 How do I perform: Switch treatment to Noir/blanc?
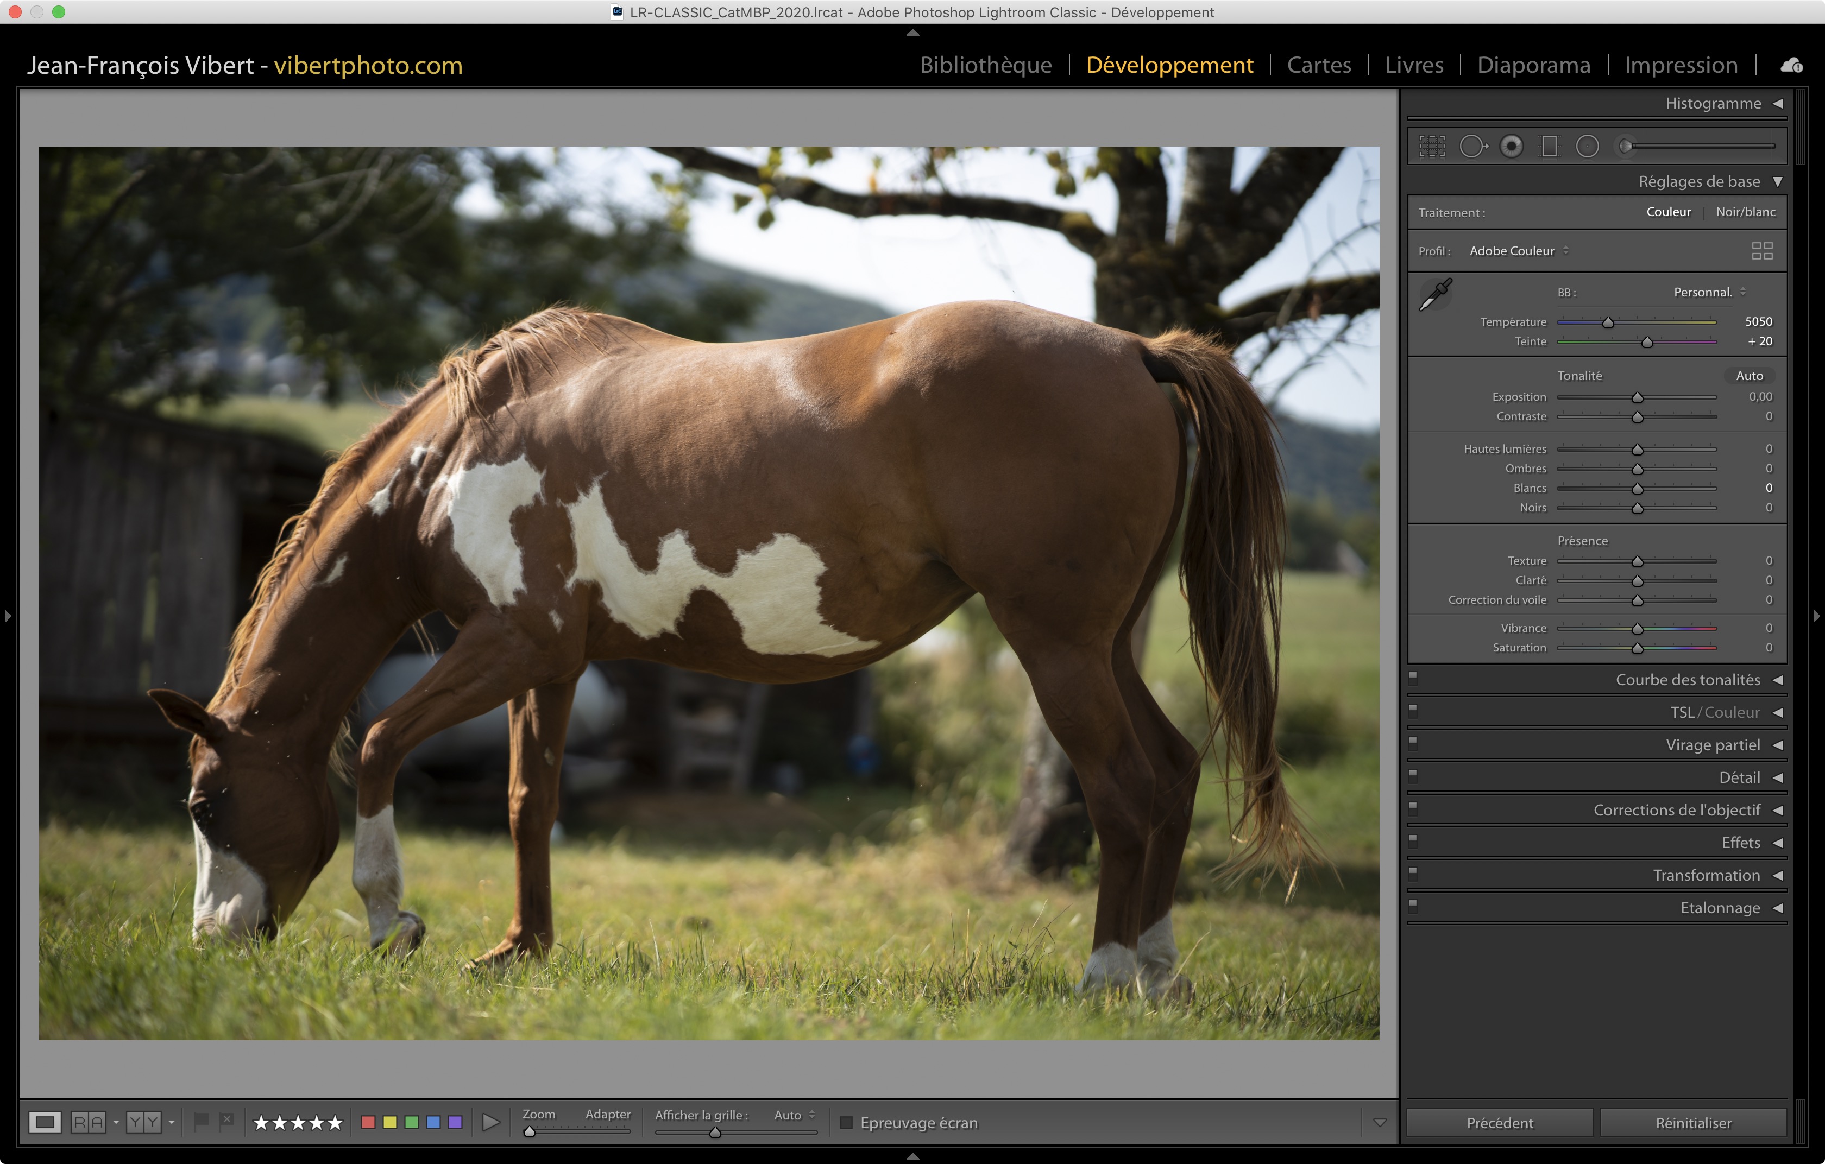click(x=1745, y=212)
